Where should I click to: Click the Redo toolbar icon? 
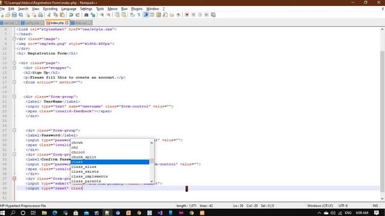78,15
